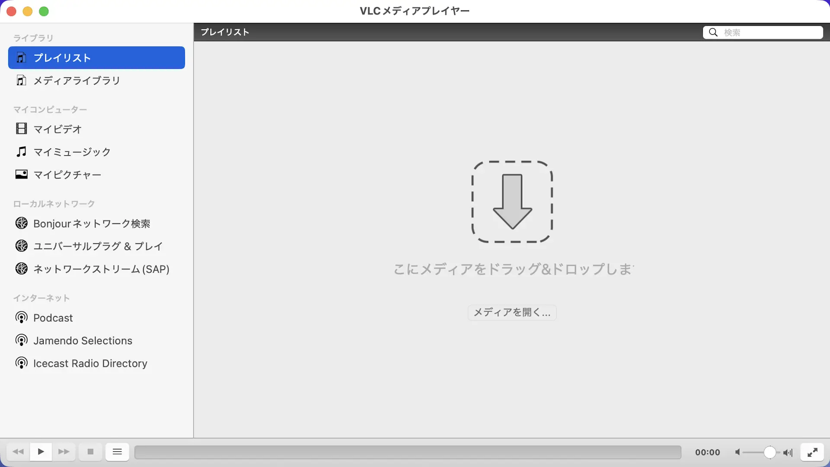Skip to next track (fast-forward button)
The width and height of the screenshot is (830, 467).
(x=64, y=452)
